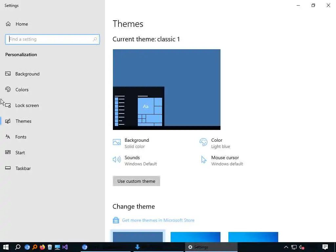Screen dimensions: 336x252
Task: Click the Change theme heading
Action: [134, 206]
